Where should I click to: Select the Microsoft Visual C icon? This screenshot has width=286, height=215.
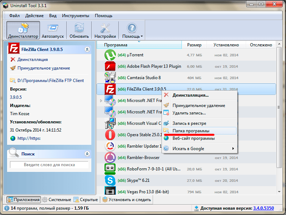point(110,123)
